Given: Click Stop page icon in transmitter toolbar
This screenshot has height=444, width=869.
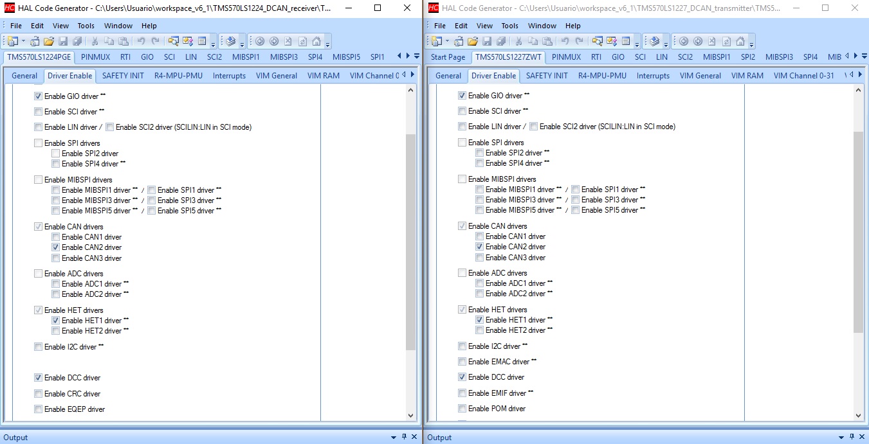Looking at the screenshot, I should click(x=712, y=41).
